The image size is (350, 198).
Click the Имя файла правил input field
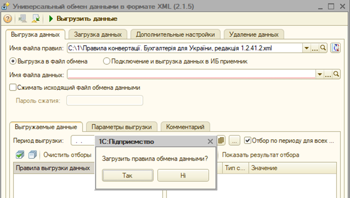185,48
